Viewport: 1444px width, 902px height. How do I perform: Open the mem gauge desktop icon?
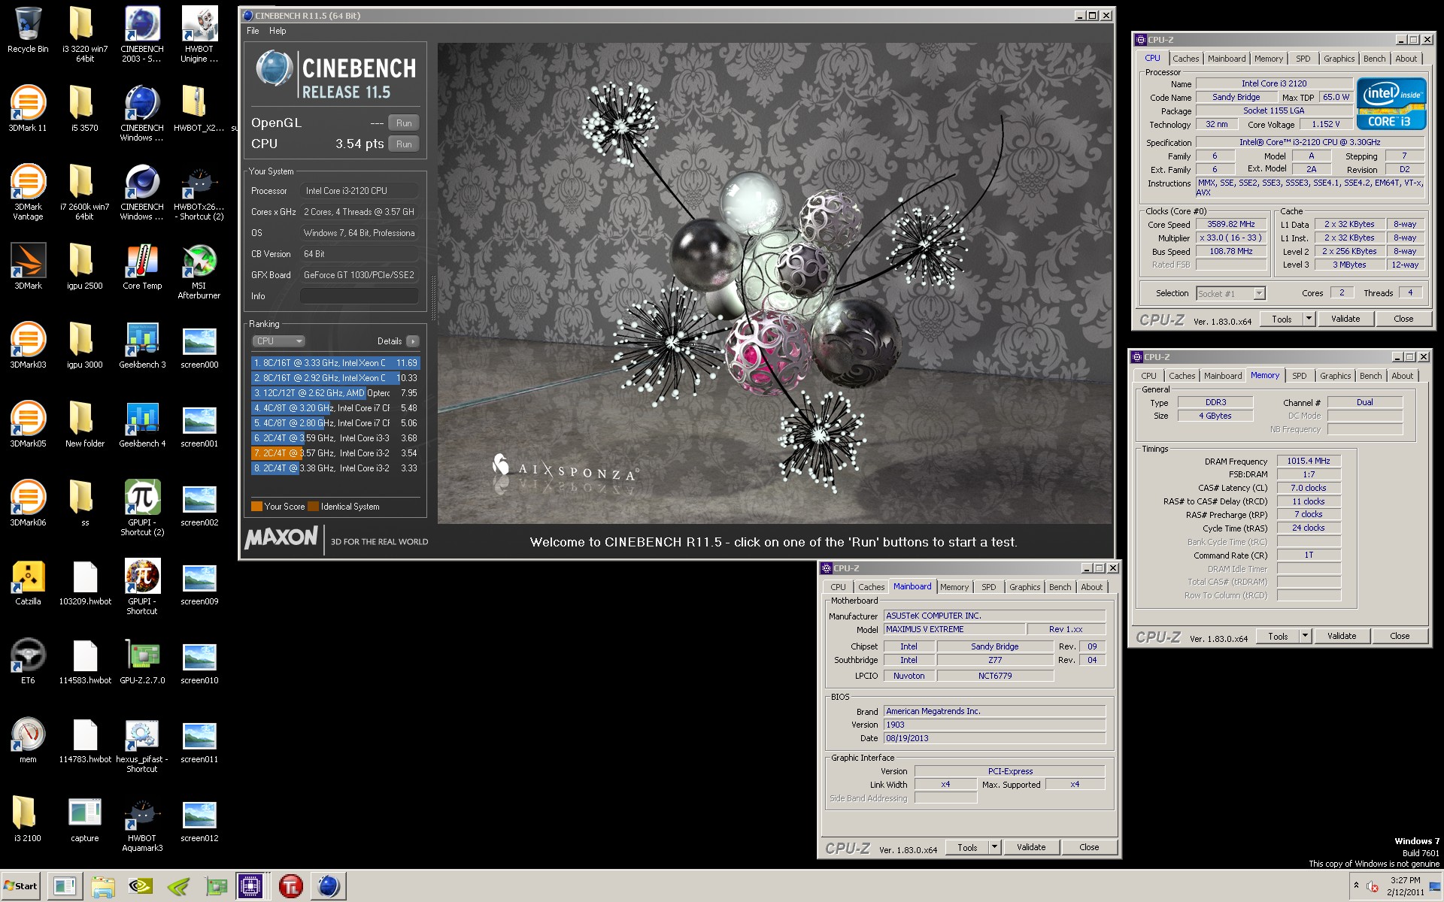[28, 740]
